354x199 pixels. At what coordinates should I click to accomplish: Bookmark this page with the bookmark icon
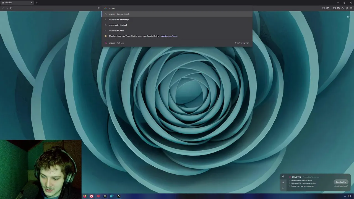[x=99, y=8]
